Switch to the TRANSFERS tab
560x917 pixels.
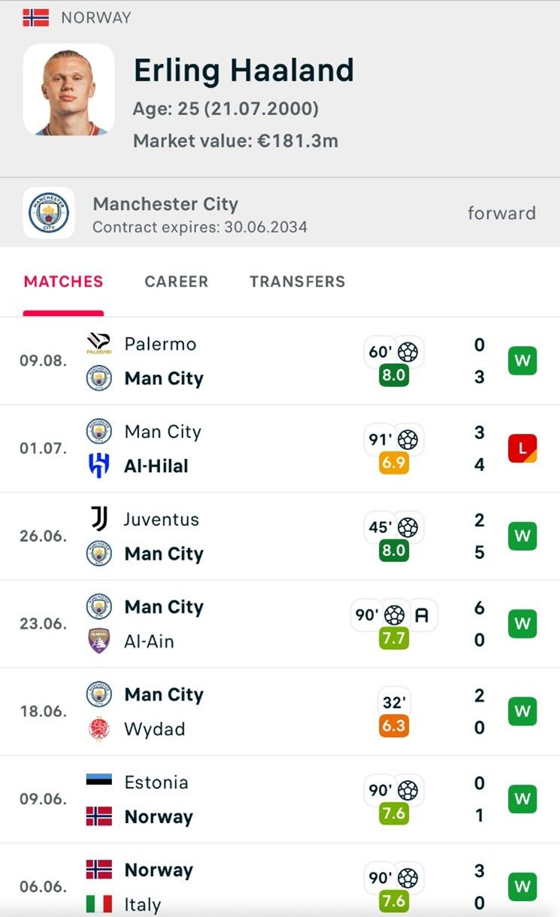coord(298,281)
